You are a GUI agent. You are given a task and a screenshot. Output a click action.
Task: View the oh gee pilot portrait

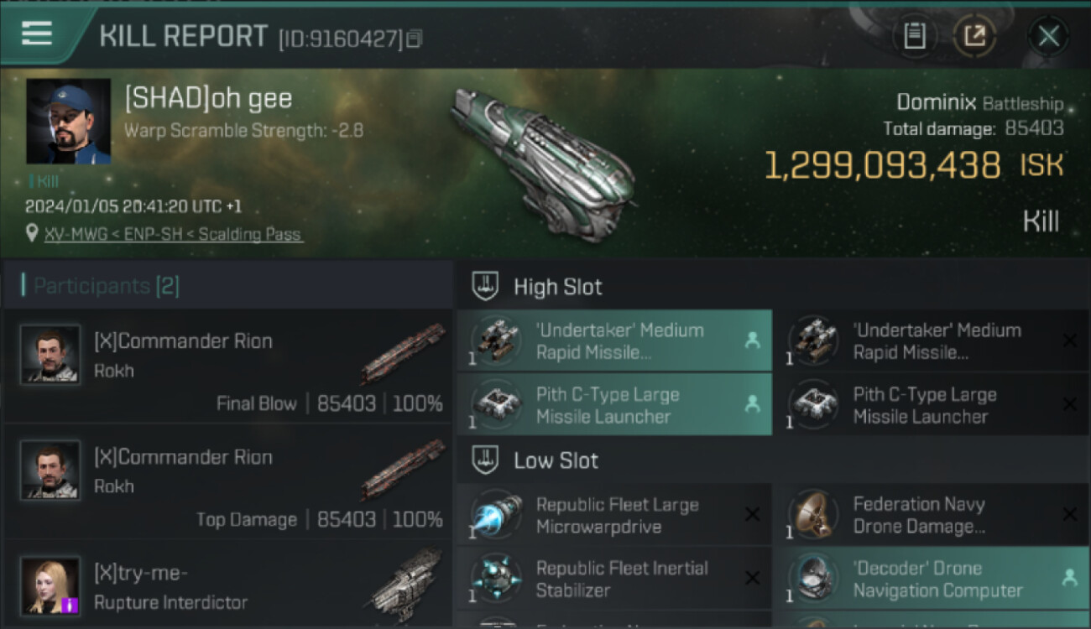[x=69, y=121]
